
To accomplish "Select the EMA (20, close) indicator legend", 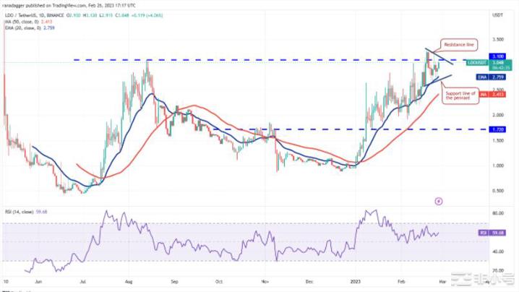I will (x=23, y=27).
